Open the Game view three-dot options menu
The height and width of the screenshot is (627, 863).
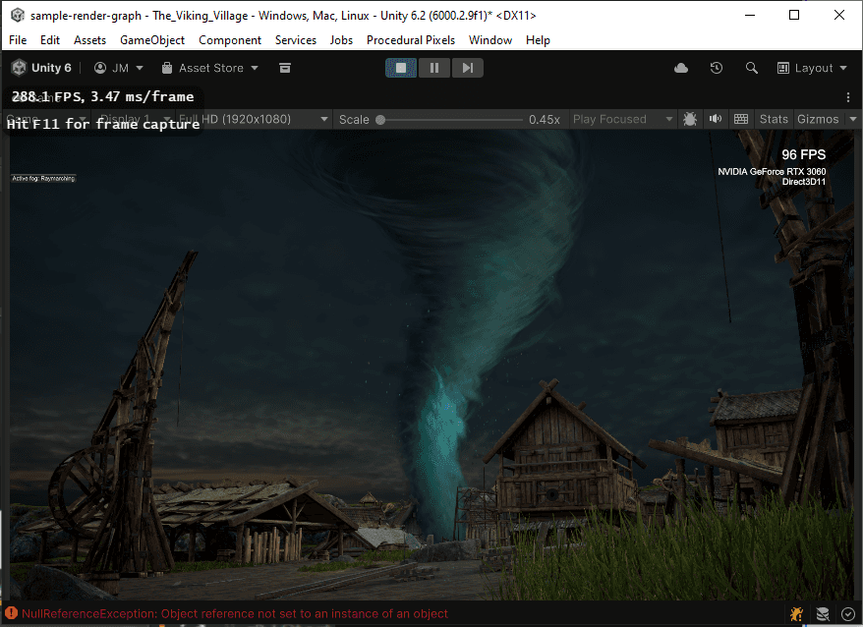point(847,97)
